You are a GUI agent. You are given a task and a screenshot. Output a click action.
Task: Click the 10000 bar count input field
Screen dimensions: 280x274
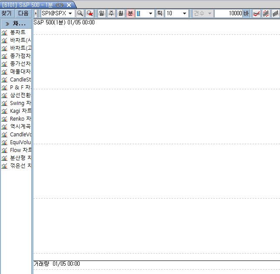point(228,14)
